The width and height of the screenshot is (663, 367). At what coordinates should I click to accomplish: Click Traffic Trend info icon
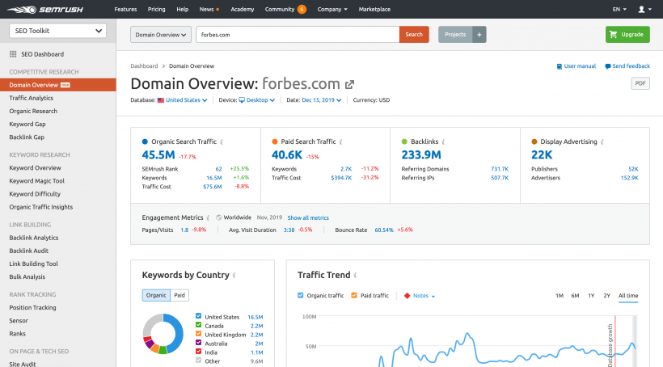355,275
